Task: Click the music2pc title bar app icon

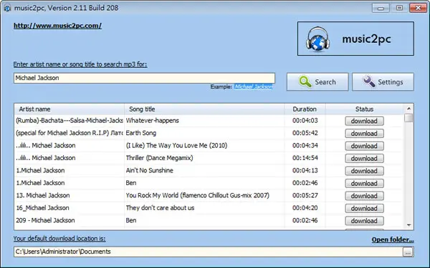Action: (7, 8)
